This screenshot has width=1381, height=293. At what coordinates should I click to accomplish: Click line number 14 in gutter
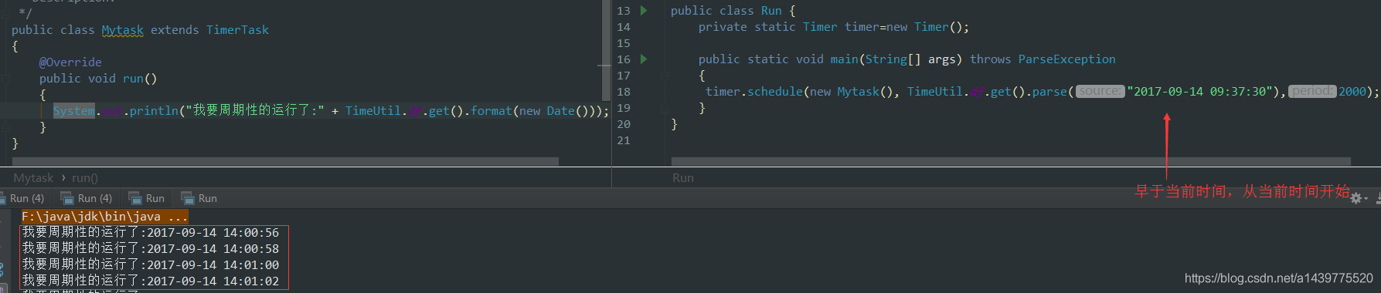624,27
